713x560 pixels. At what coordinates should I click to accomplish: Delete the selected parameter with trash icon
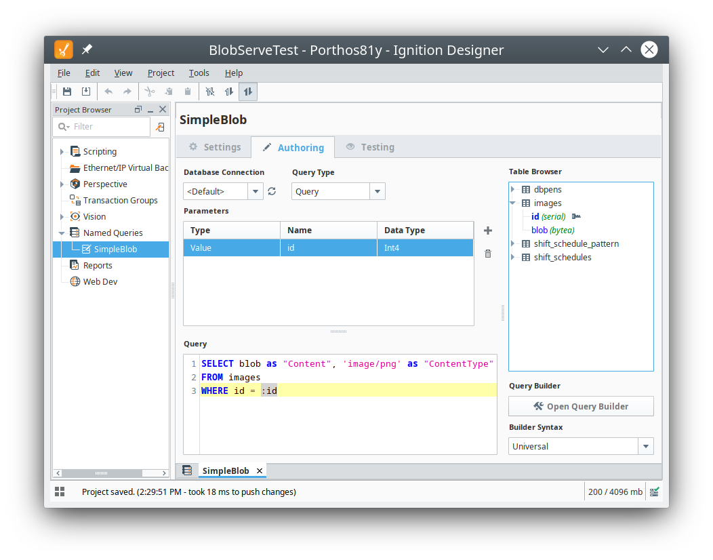(488, 254)
